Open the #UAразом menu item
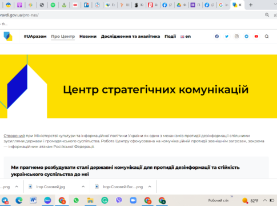The height and width of the screenshot is (206, 277). (x=35, y=36)
